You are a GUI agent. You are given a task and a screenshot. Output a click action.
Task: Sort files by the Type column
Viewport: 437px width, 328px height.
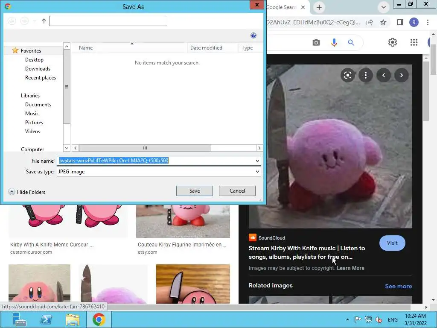tap(250, 48)
